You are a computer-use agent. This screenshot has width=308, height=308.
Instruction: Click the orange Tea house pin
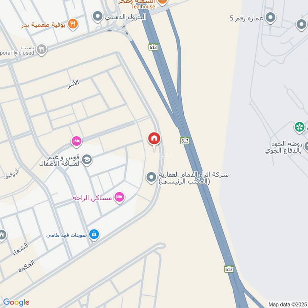click(162, 2)
